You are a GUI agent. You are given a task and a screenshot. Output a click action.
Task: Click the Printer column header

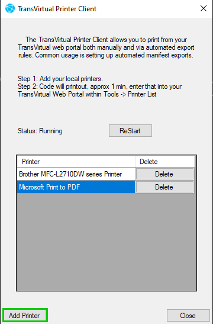[x=76, y=162]
